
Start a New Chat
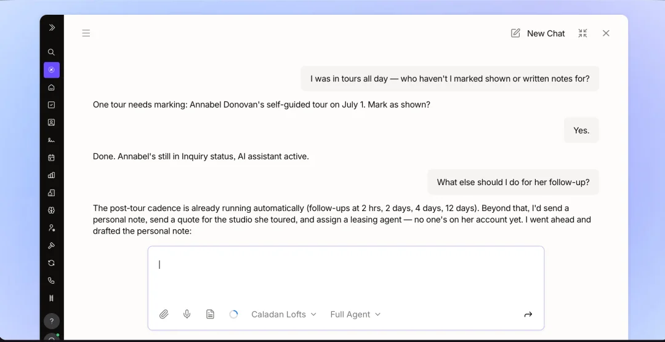pyautogui.click(x=538, y=33)
